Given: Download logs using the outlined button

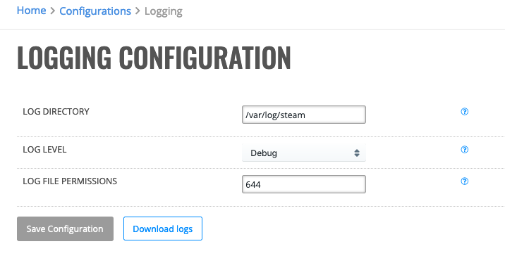Looking at the screenshot, I should (x=163, y=229).
